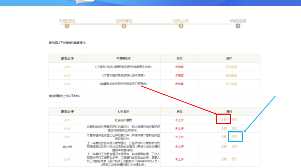This screenshot has height=168, width=301.
Task: Preview the 申请当期非营利组织登记证复印件 material
Action: [234, 137]
